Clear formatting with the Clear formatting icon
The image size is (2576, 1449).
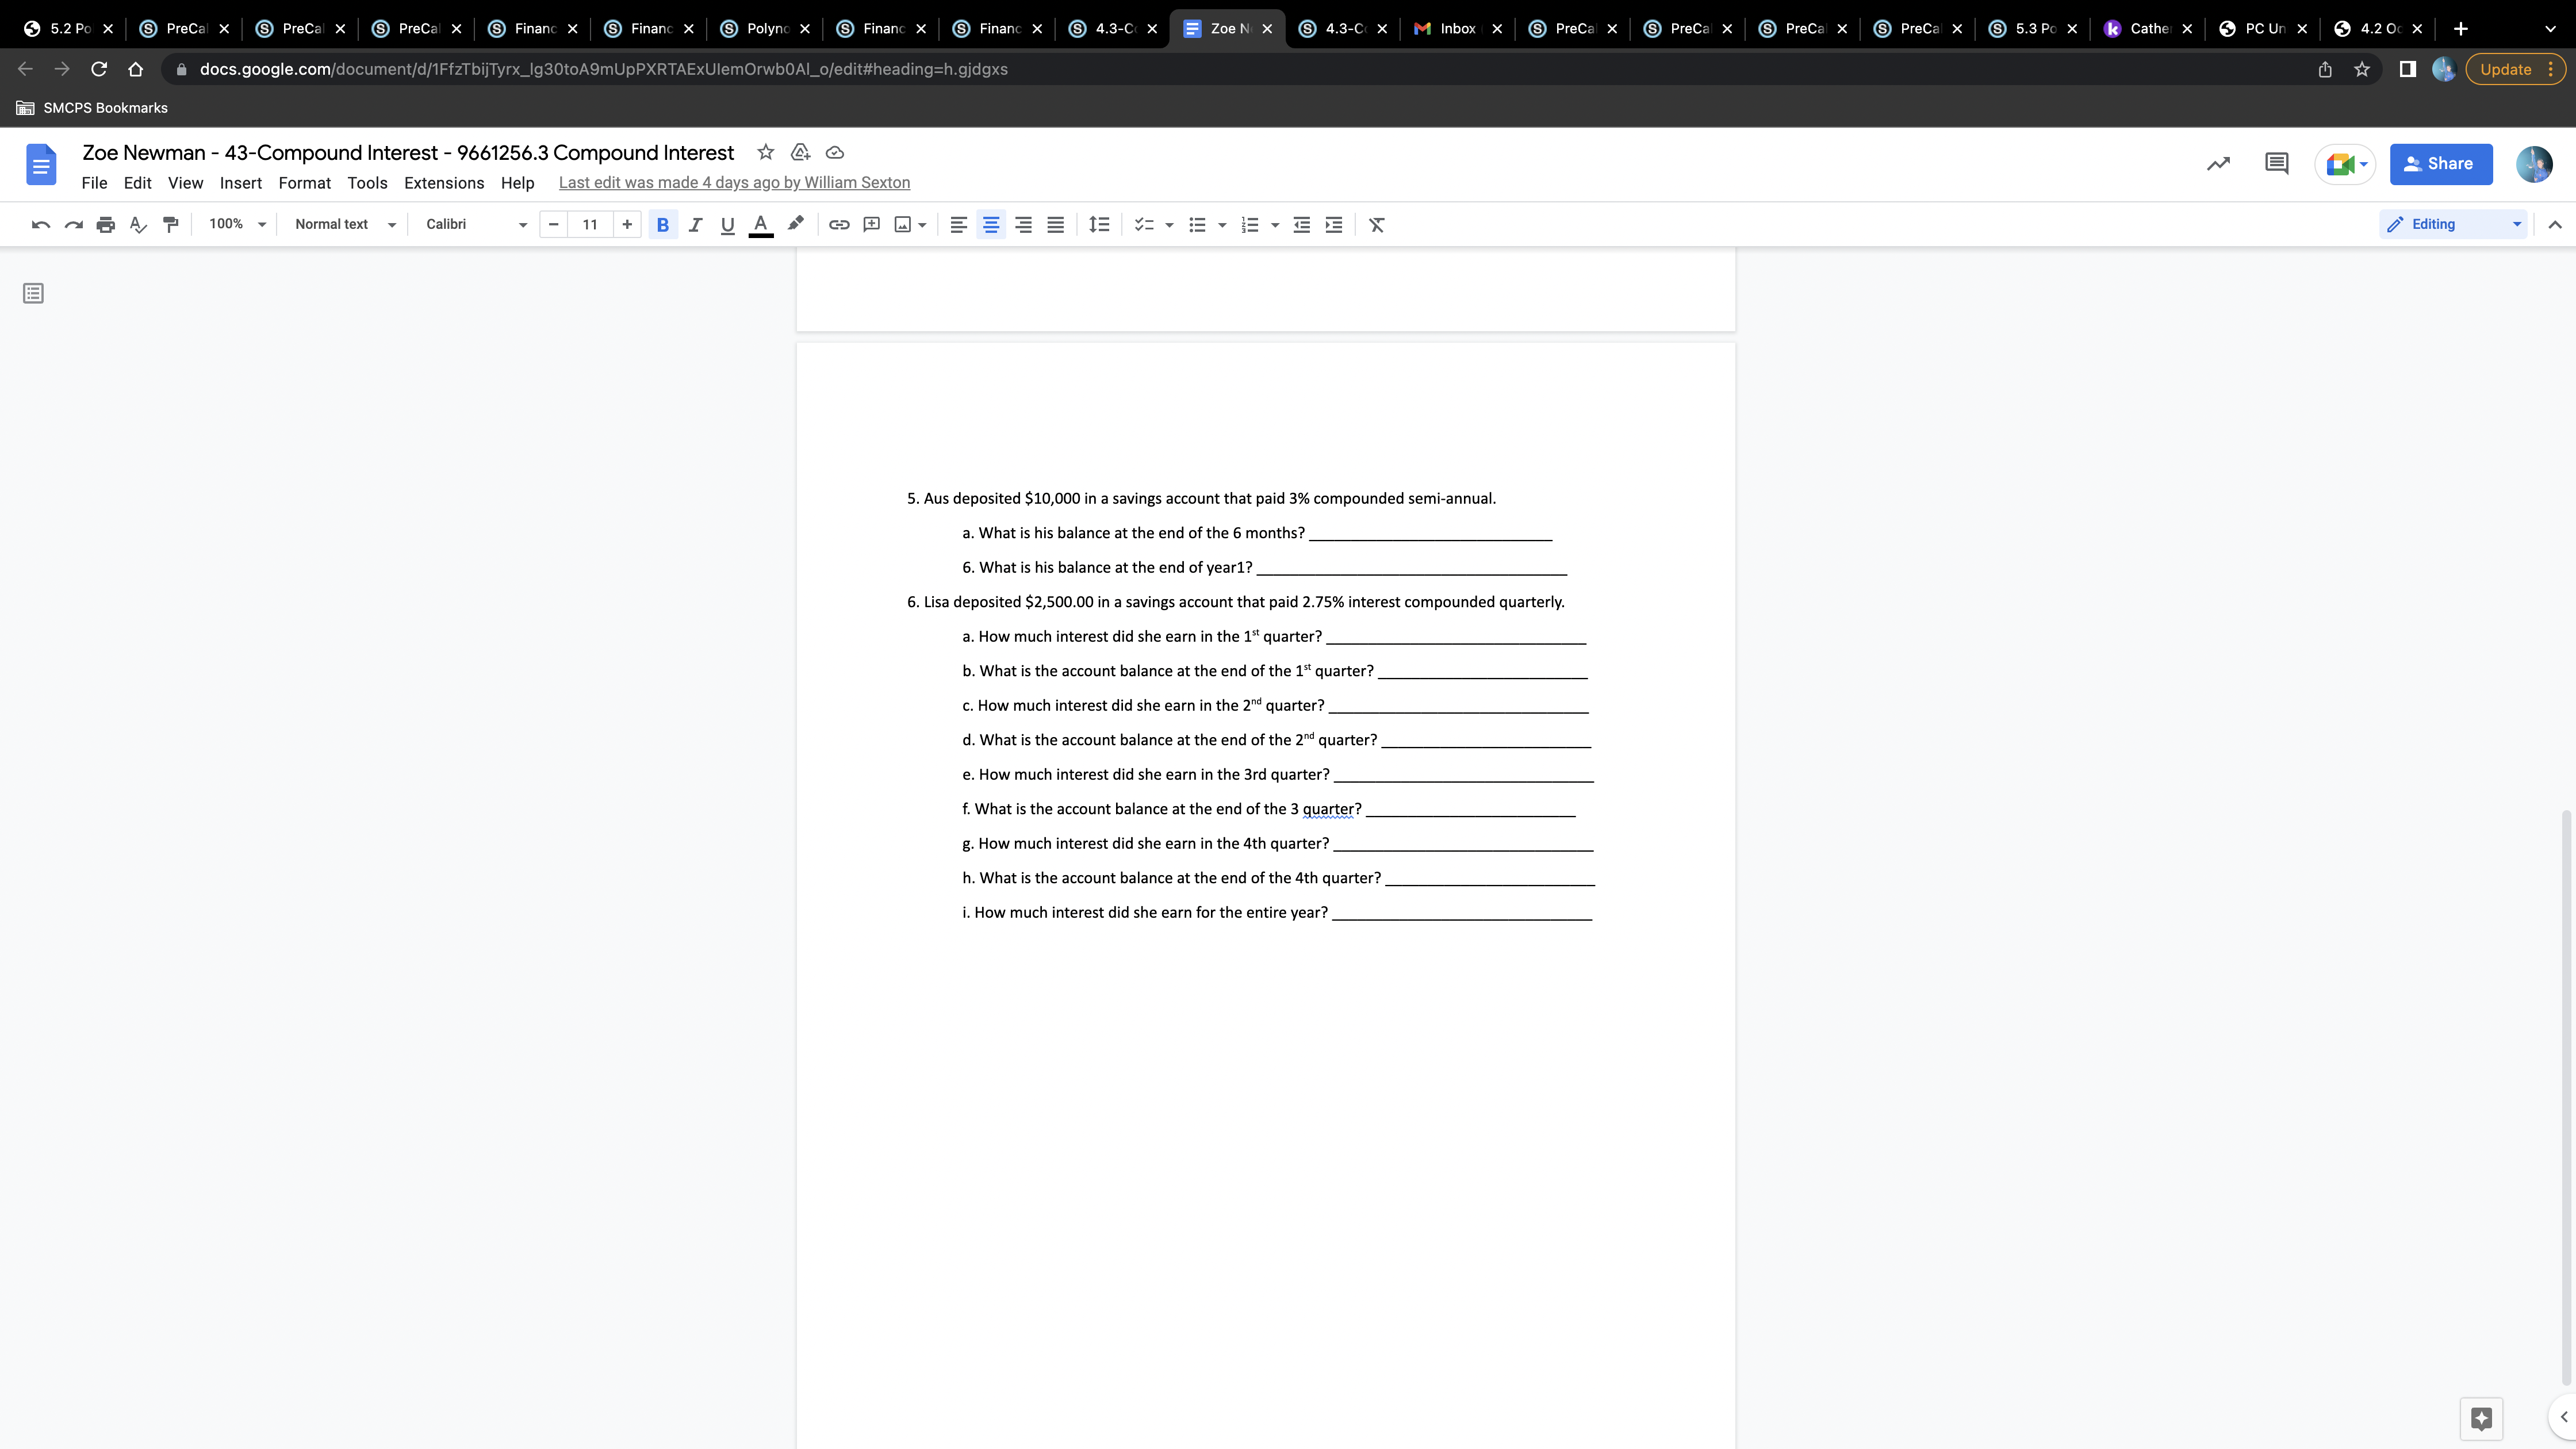tap(1376, 224)
